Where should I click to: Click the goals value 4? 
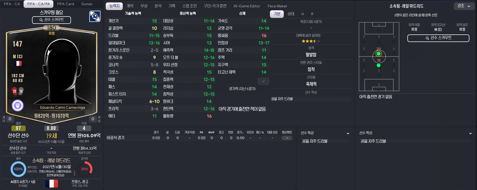click(84, 128)
